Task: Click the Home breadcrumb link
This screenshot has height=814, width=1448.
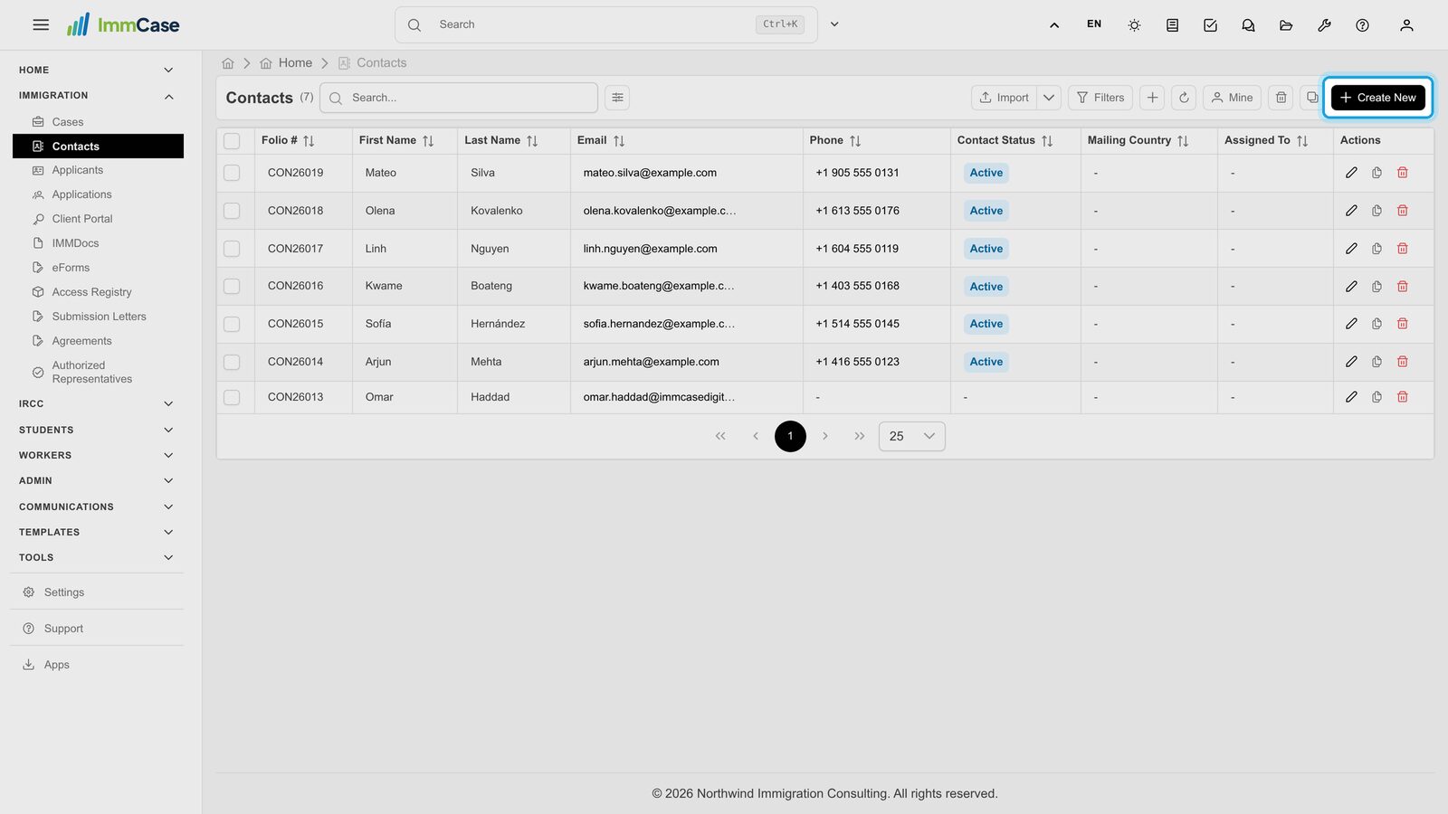Action: coord(286,63)
